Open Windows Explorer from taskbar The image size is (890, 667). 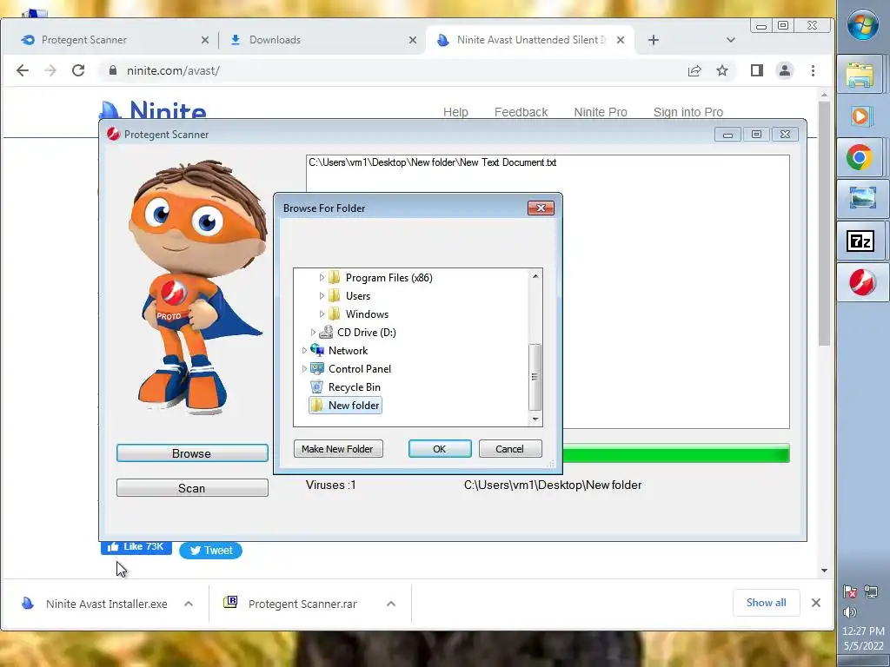[860, 75]
